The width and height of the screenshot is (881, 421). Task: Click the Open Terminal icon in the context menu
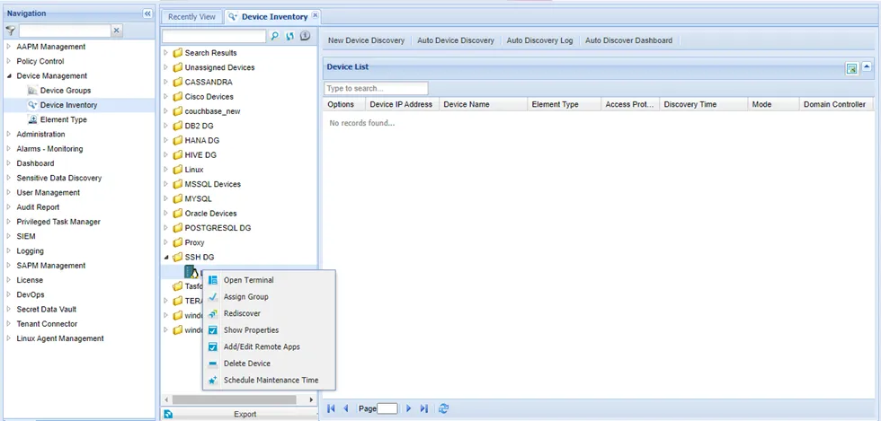point(213,280)
